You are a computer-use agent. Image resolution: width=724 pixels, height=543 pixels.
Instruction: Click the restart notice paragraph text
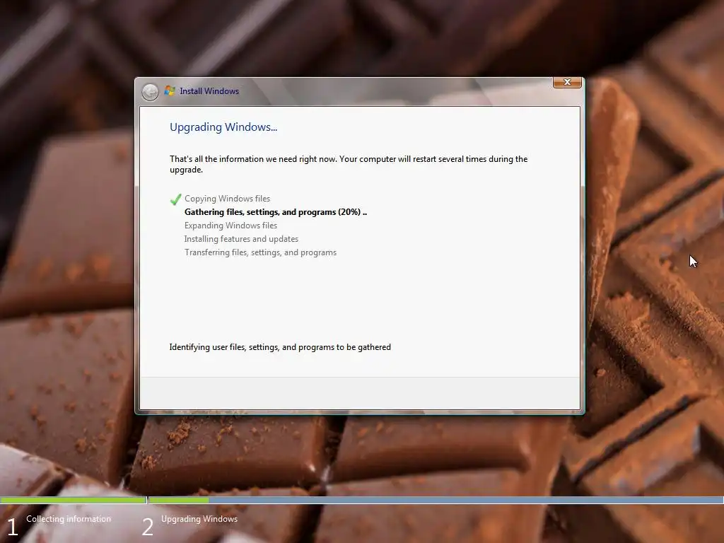click(349, 164)
